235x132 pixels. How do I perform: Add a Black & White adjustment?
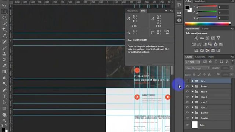click(x=205, y=44)
